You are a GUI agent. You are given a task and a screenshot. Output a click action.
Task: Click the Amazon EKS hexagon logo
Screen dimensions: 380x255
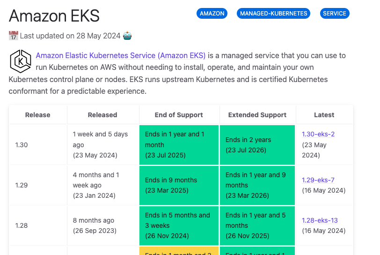[x=21, y=61]
